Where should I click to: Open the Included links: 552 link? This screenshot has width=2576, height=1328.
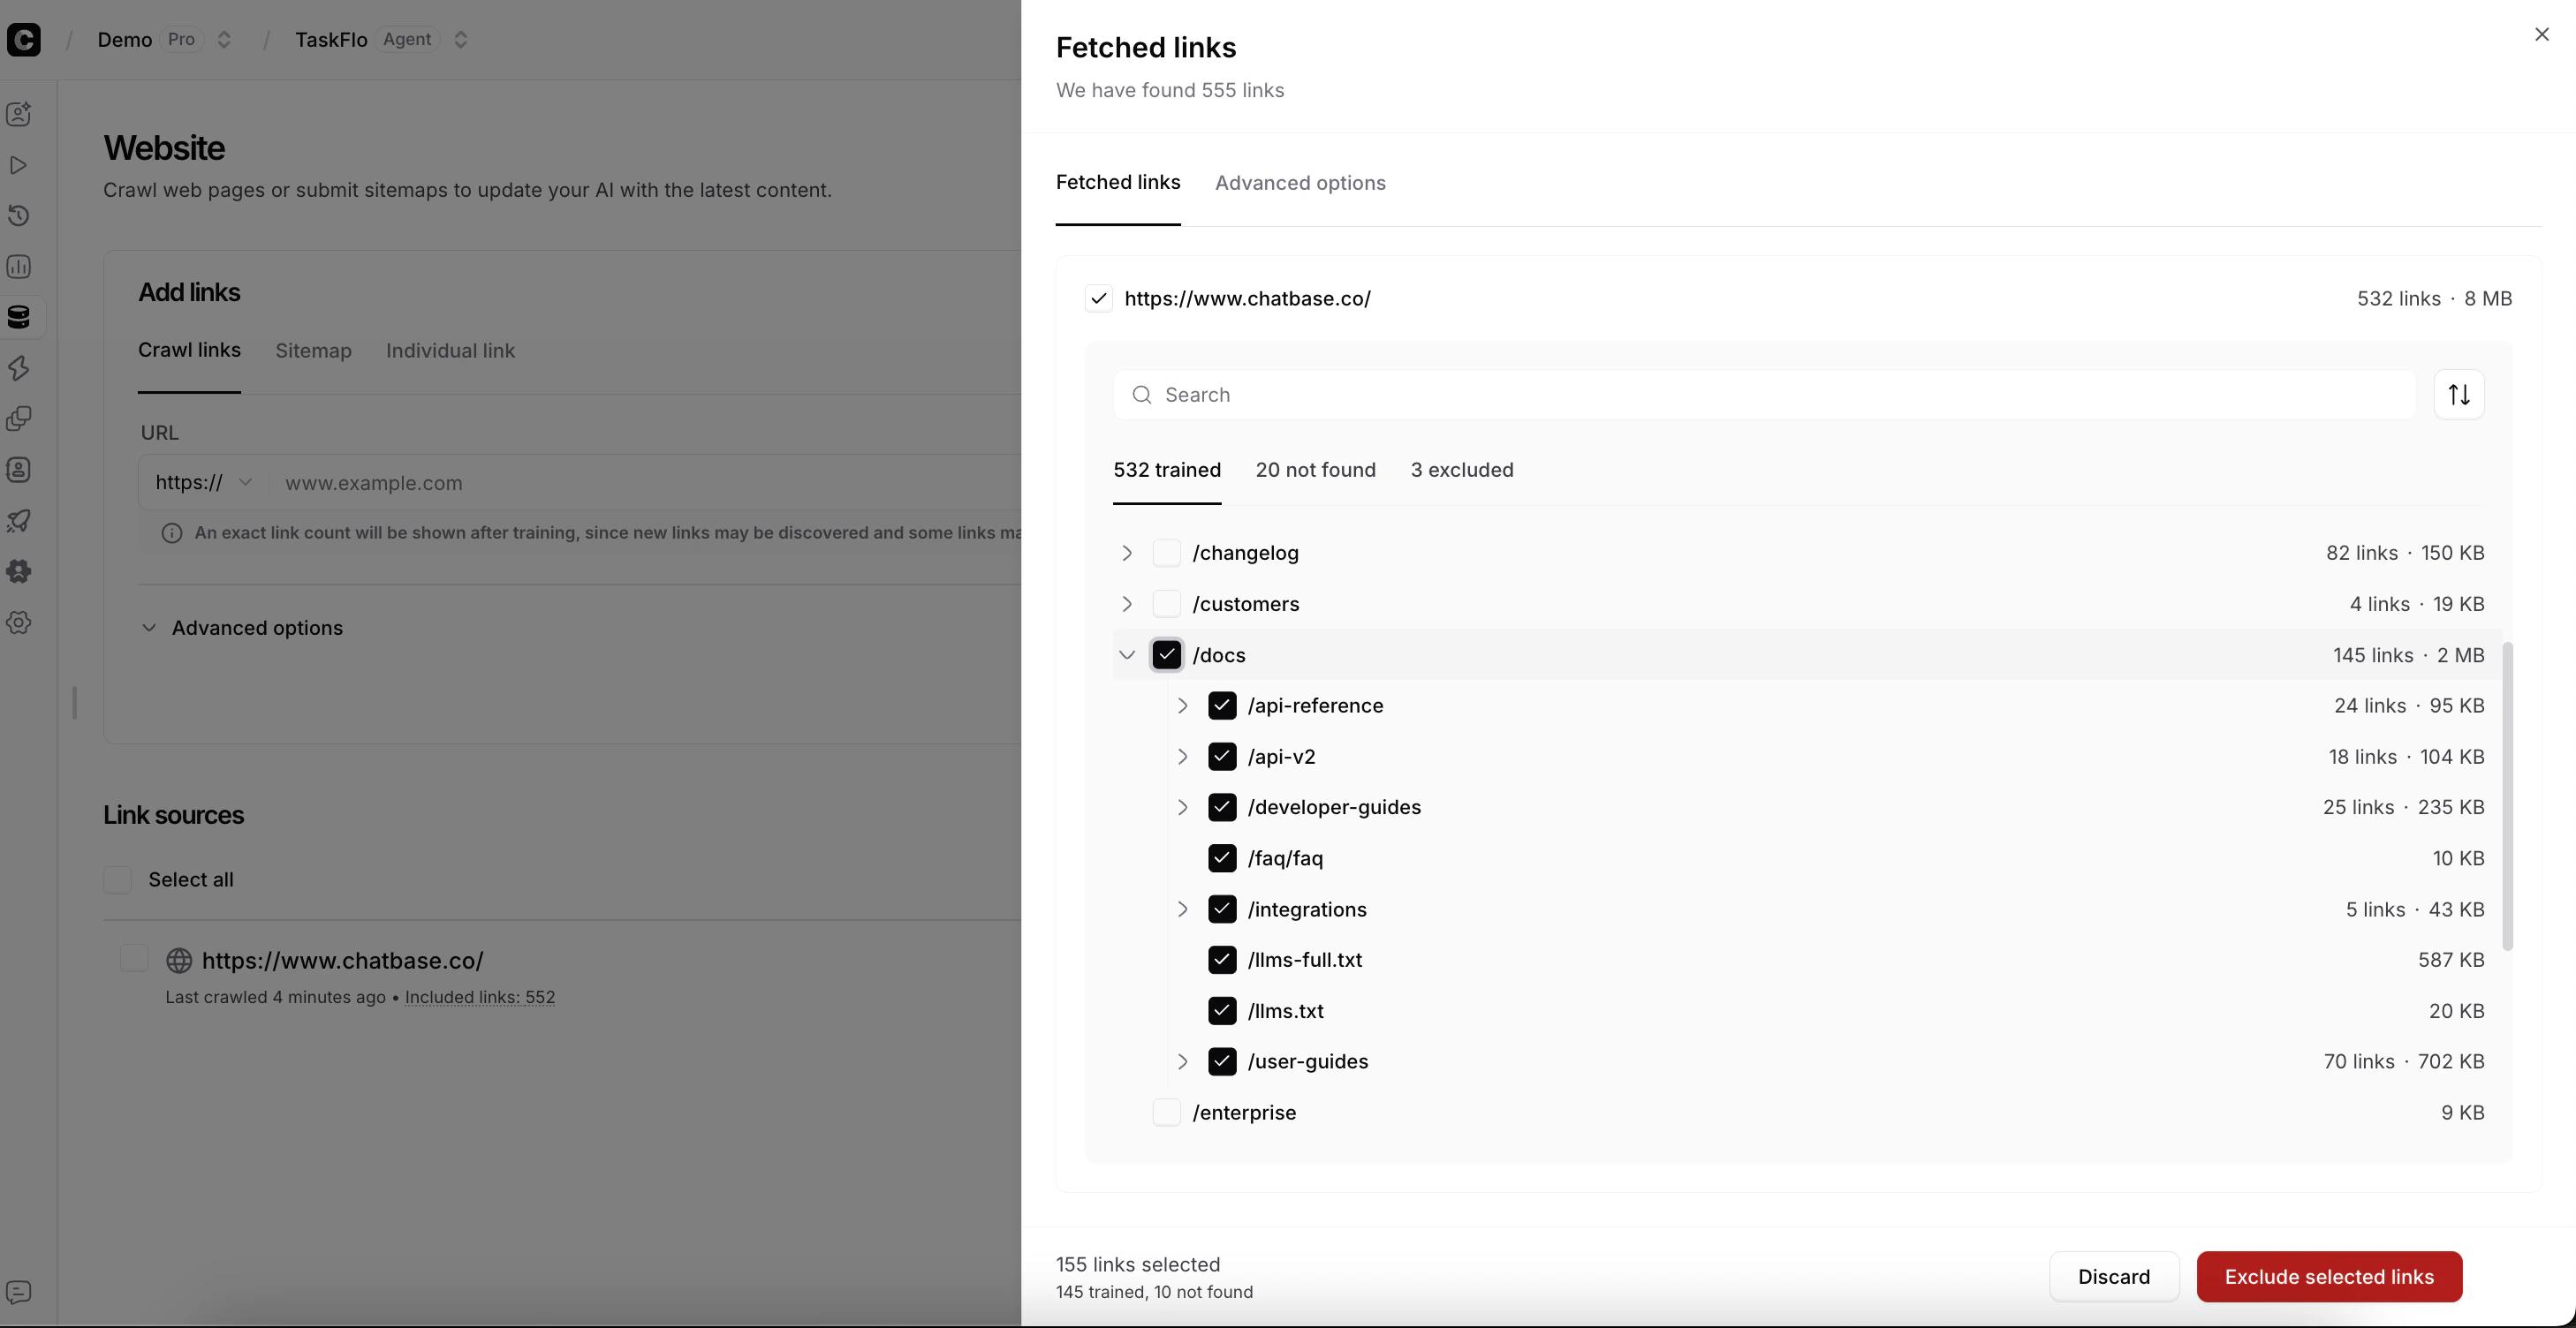coord(480,997)
